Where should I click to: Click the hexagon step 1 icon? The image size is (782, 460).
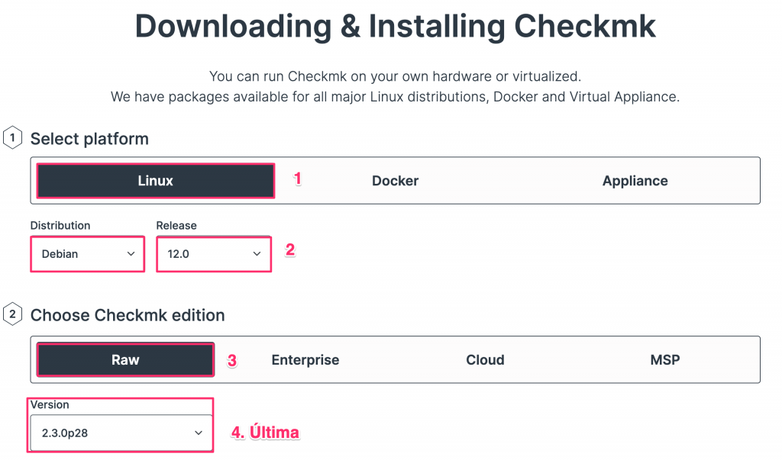pos(12,139)
